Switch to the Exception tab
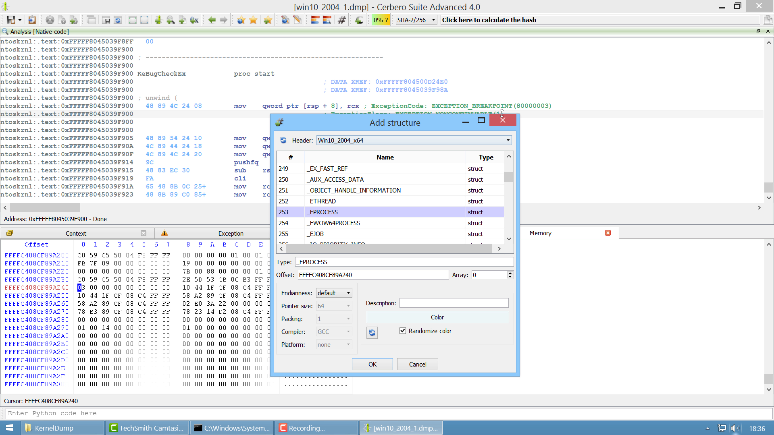The height and width of the screenshot is (435, 774). [x=231, y=233]
